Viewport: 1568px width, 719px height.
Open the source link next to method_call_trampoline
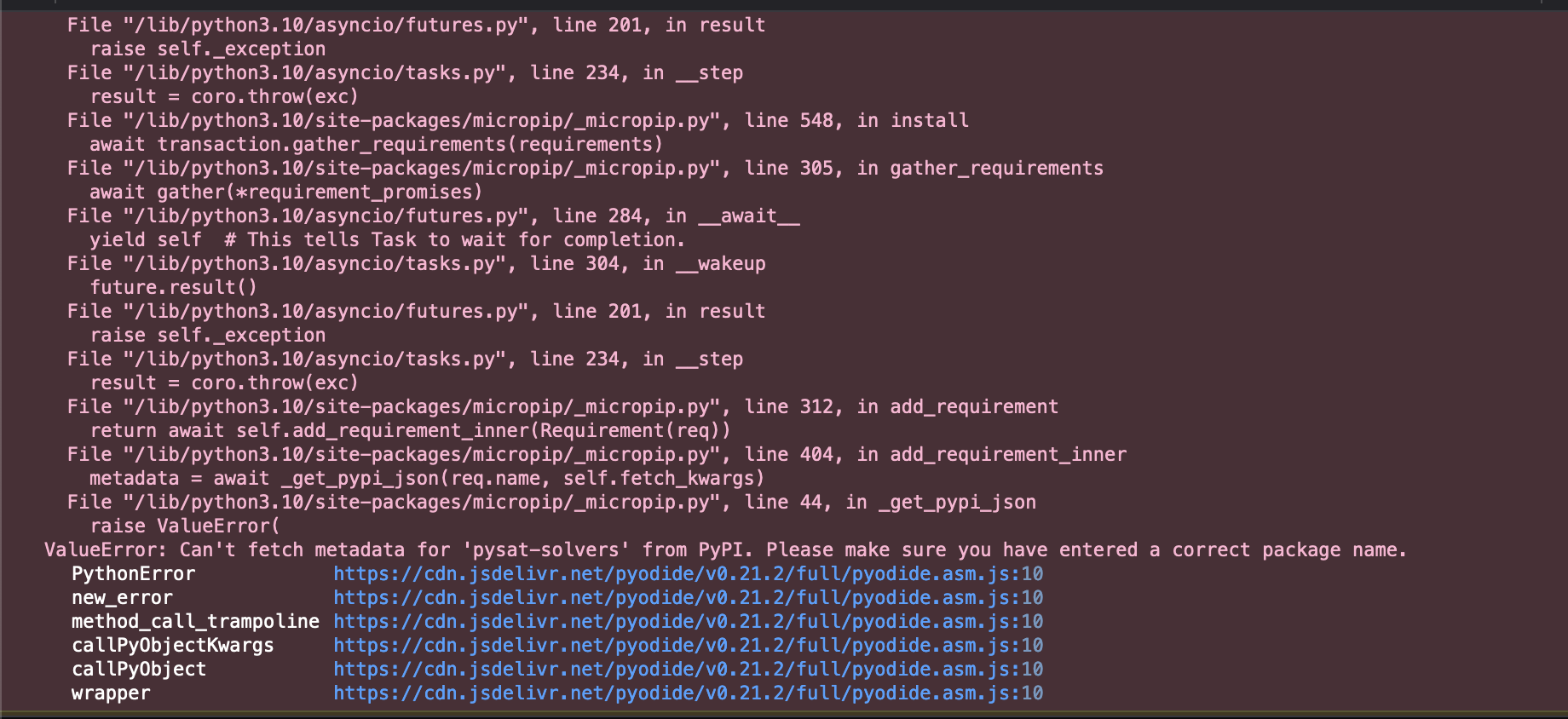coord(688,622)
